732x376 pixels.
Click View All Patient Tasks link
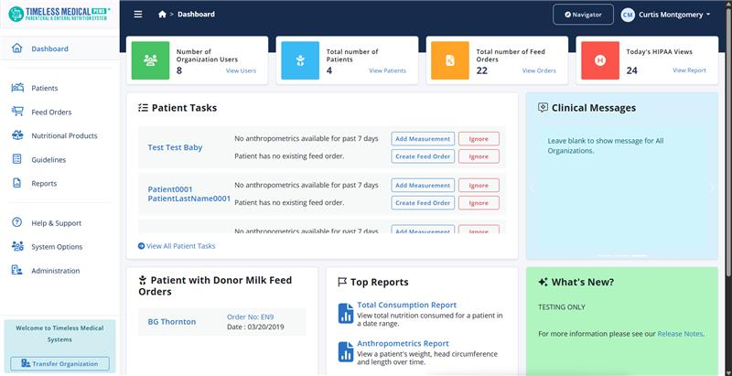177,246
